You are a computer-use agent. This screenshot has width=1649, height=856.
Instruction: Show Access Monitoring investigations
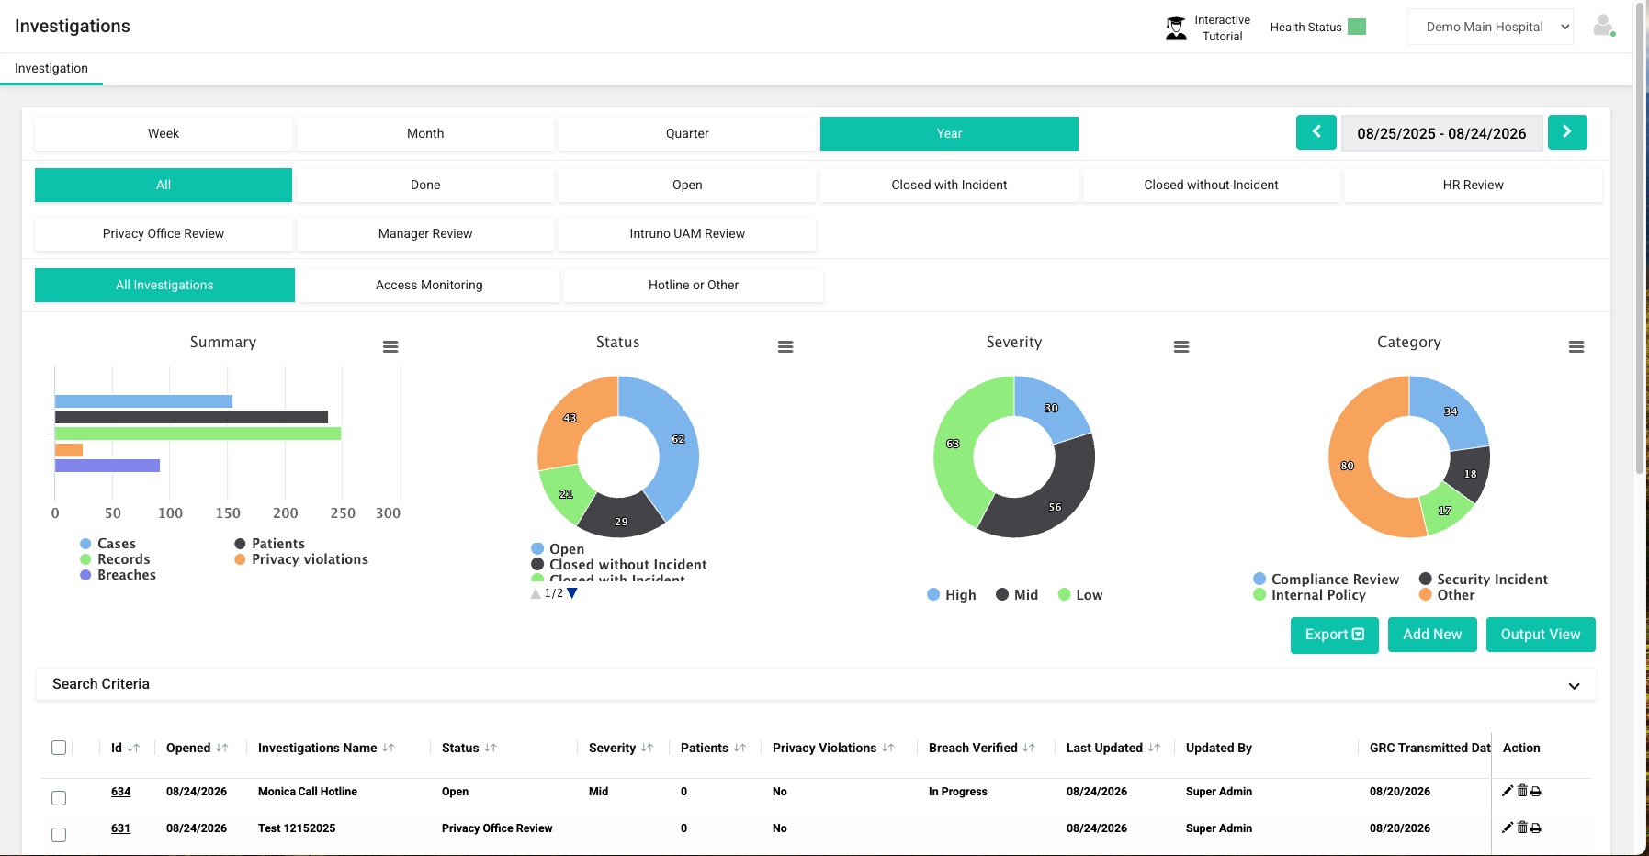click(429, 285)
